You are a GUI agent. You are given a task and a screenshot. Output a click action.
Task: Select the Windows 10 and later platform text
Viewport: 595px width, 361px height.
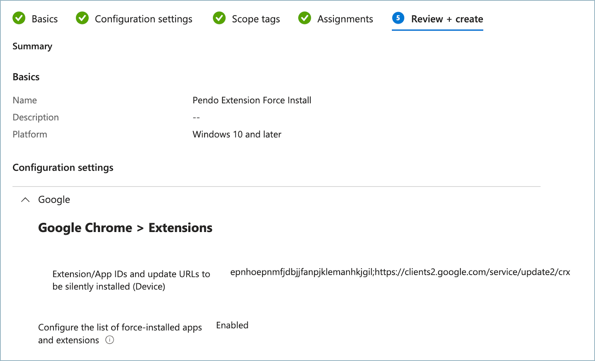[237, 134]
